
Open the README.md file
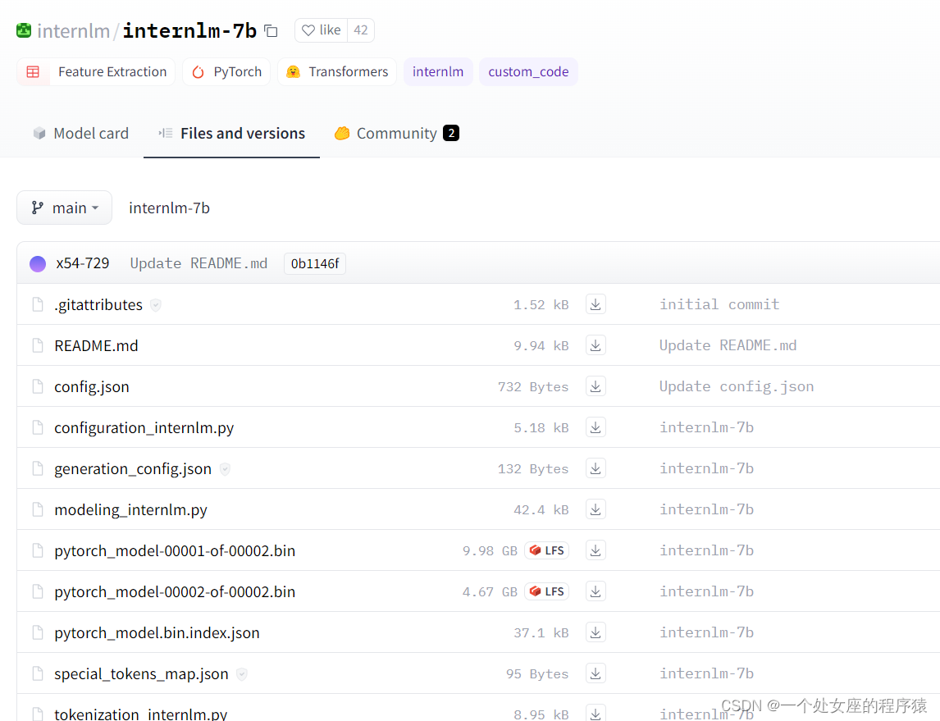click(96, 346)
